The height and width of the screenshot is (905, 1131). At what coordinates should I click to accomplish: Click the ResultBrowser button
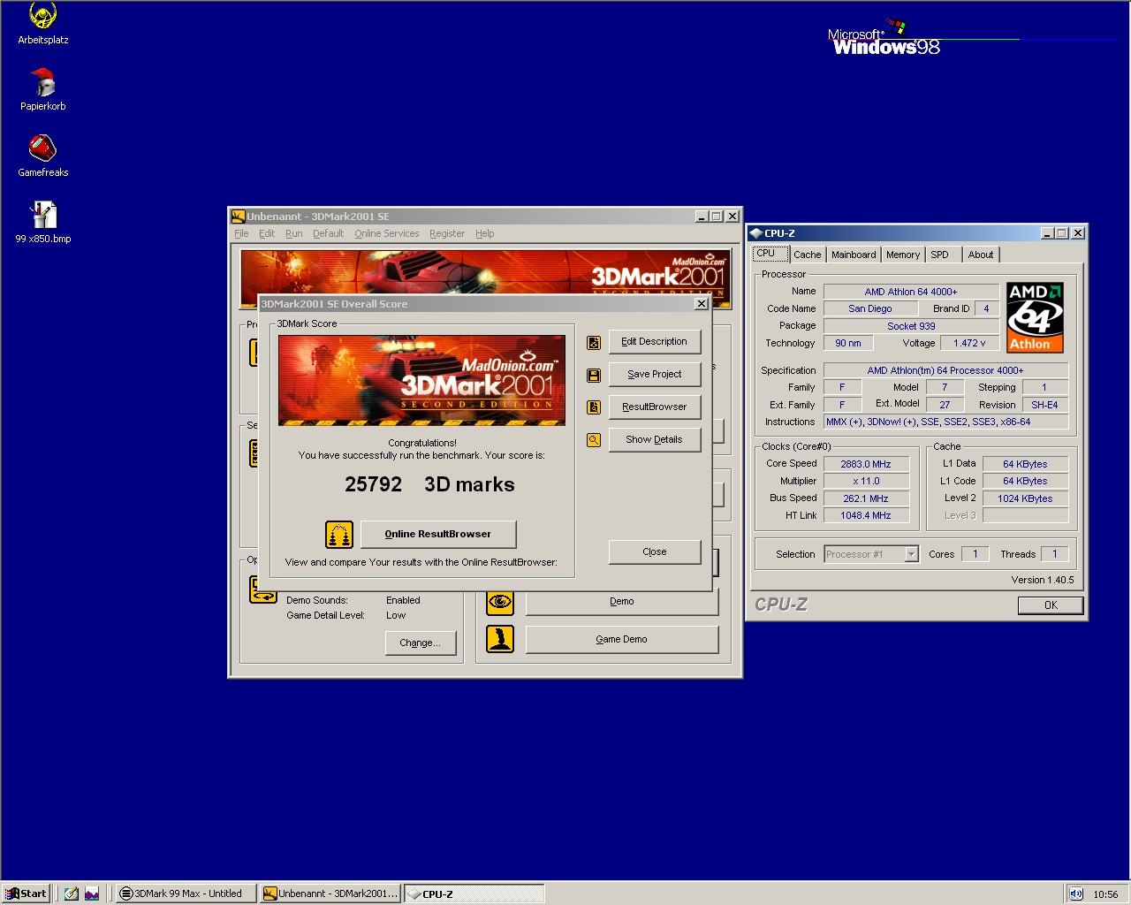click(x=654, y=407)
